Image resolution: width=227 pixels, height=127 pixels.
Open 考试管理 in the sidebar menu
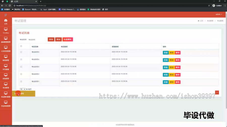click(6, 86)
